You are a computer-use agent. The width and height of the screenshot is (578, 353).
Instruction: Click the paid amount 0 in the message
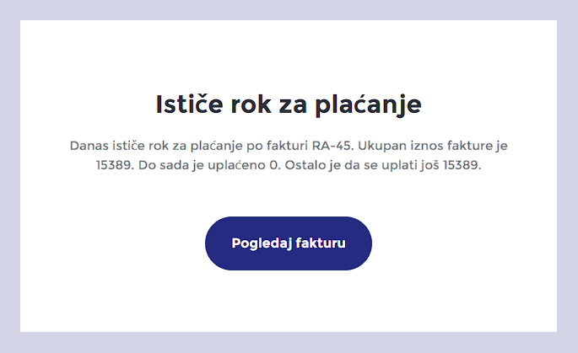pos(274,165)
